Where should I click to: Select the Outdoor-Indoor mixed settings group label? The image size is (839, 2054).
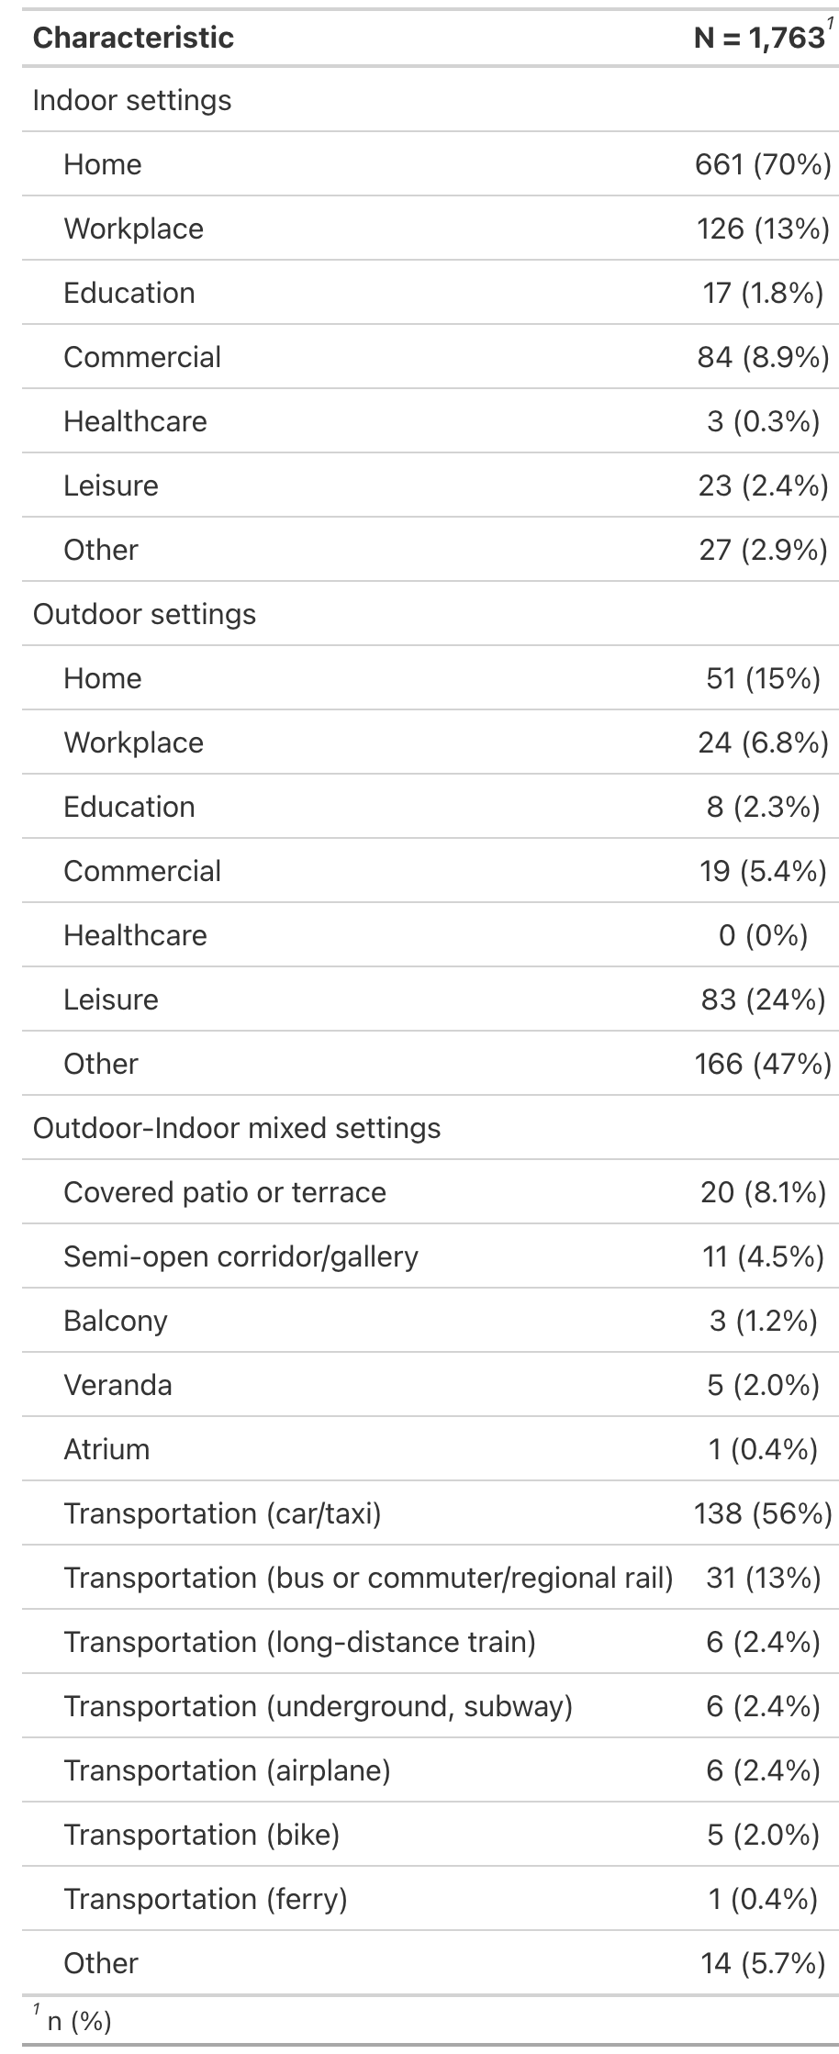[237, 1128]
